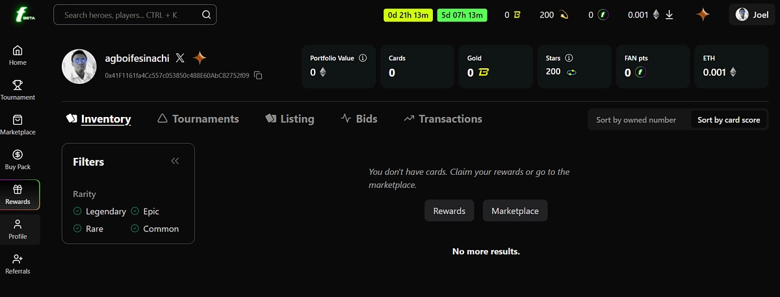Open the Tournament trophy page
This screenshot has height=297, width=780.
coord(18,90)
